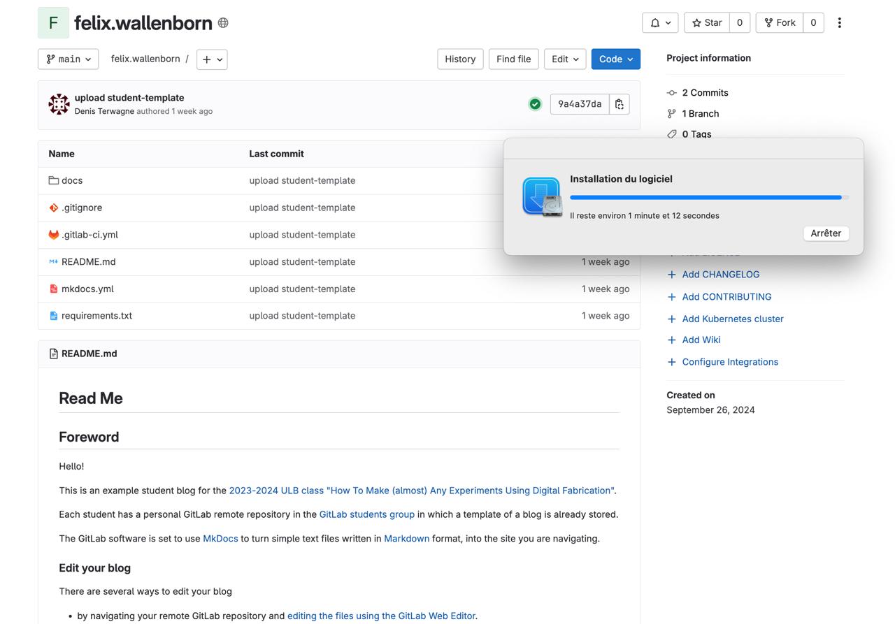Click the .gitlab-ci.yml fox icon
This screenshot has width=895, height=624.
pyautogui.click(x=54, y=235)
